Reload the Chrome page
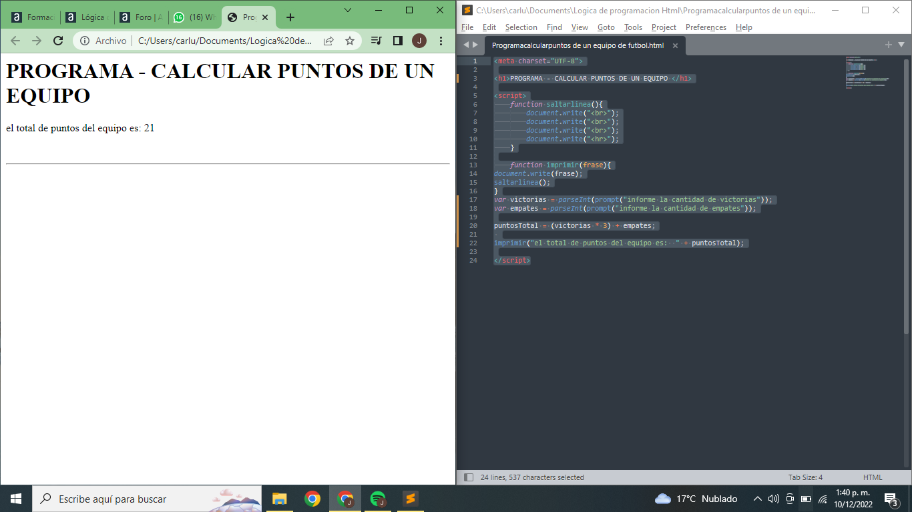The width and height of the screenshot is (912, 512). (x=58, y=41)
